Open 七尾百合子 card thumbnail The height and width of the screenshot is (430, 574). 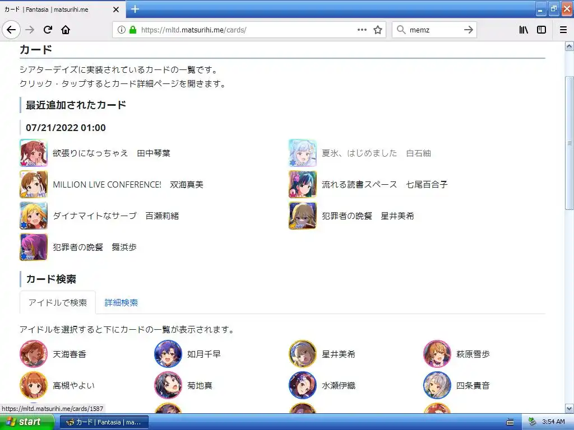tap(302, 184)
